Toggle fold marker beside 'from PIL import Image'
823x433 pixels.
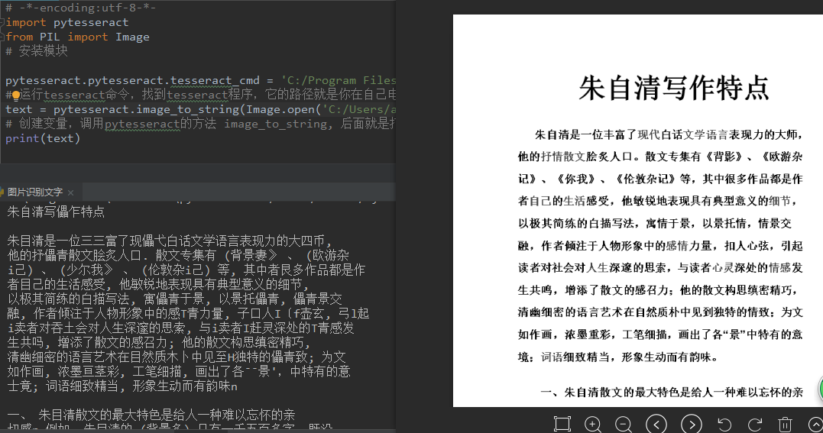[2, 37]
